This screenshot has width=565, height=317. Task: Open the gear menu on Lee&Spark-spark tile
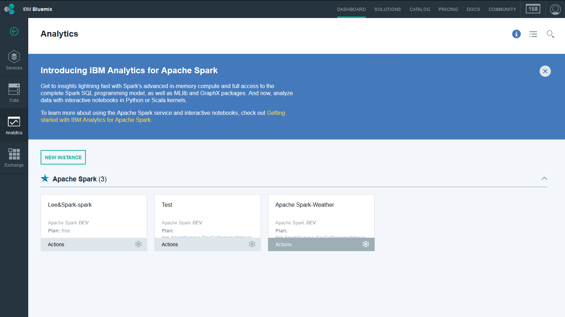pos(138,244)
